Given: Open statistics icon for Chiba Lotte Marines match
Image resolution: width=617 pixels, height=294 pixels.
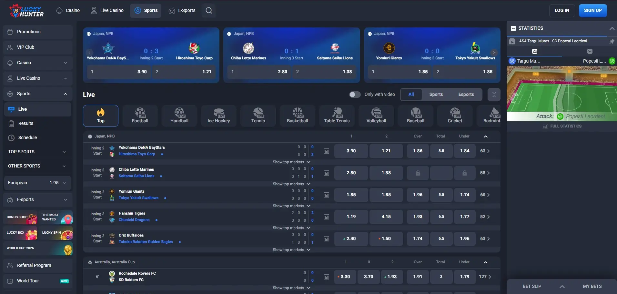Looking at the screenshot, I should click(x=327, y=173).
